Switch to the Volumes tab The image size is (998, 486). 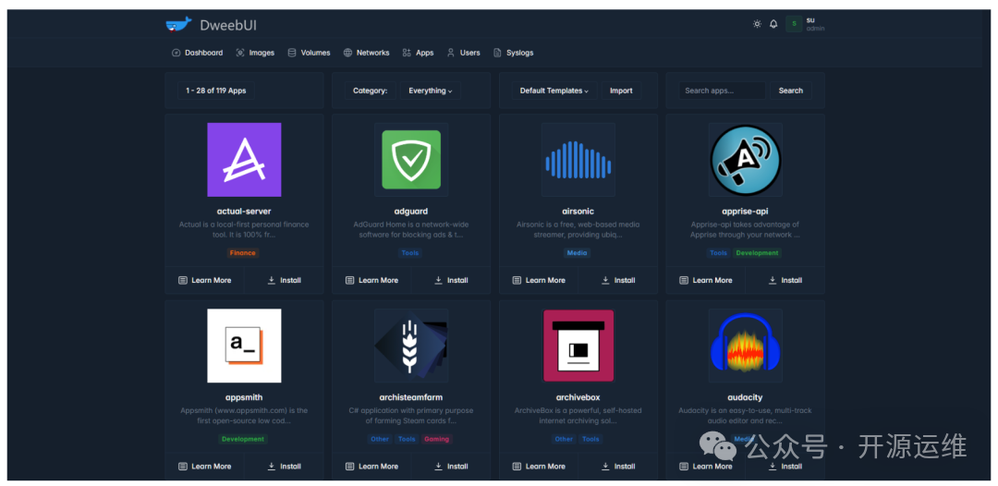309,53
